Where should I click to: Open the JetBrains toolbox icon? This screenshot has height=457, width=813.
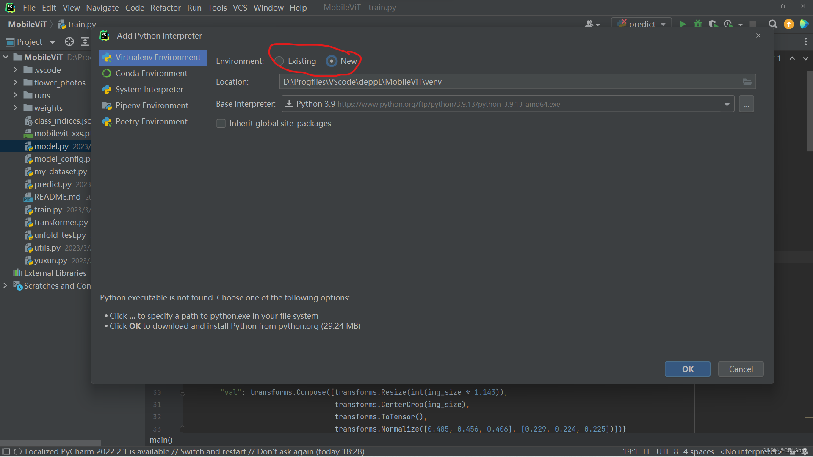point(804,24)
